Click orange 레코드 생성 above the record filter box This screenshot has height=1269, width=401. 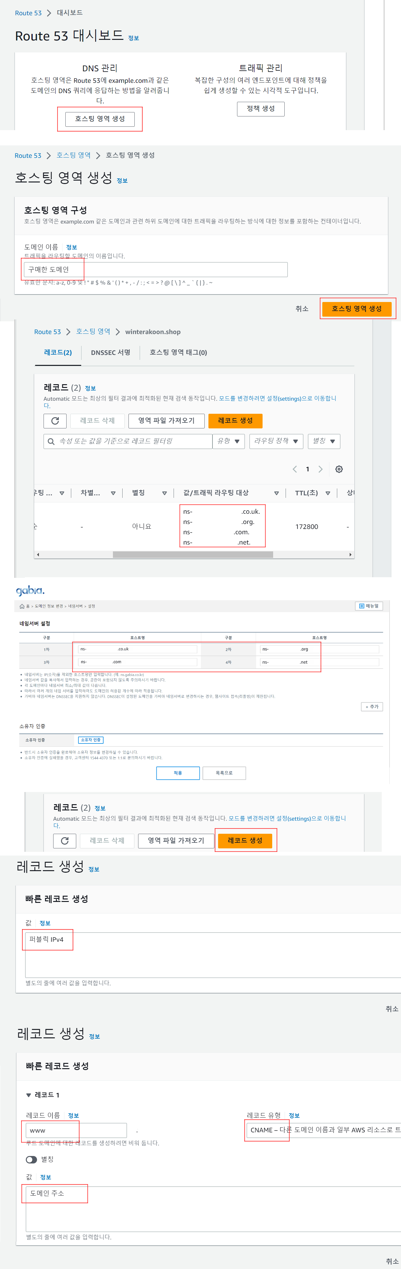click(x=235, y=421)
